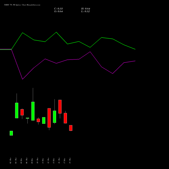
Task: Click the 11 Mar date label
Action: coord(43,161)
